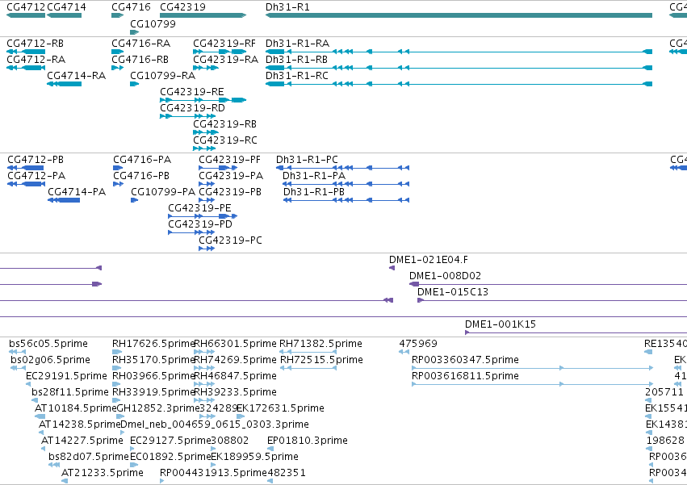Select the CG4712 gene label
The image size is (687, 485).
pyautogui.click(x=26, y=7)
